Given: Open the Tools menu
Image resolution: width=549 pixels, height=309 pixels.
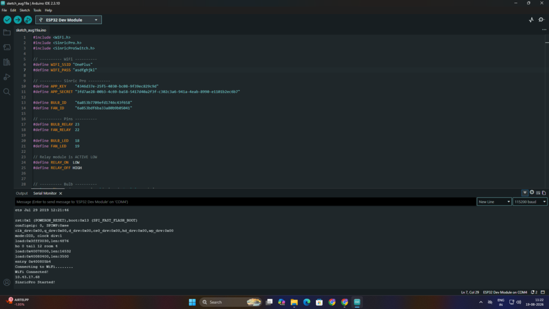Looking at the screenshot, I should tap(37, 10).
